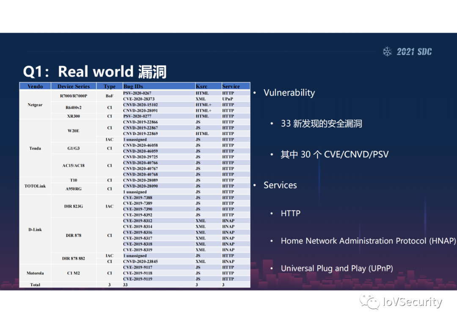This screenshot has height=323, width=457.
Task: Click bug ID 'CNVD-2019-22867'
Action: (140, 128)
